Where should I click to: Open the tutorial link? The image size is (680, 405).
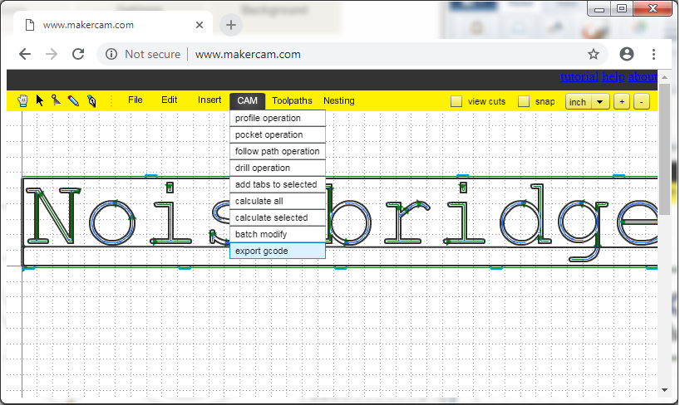(578, 77)
